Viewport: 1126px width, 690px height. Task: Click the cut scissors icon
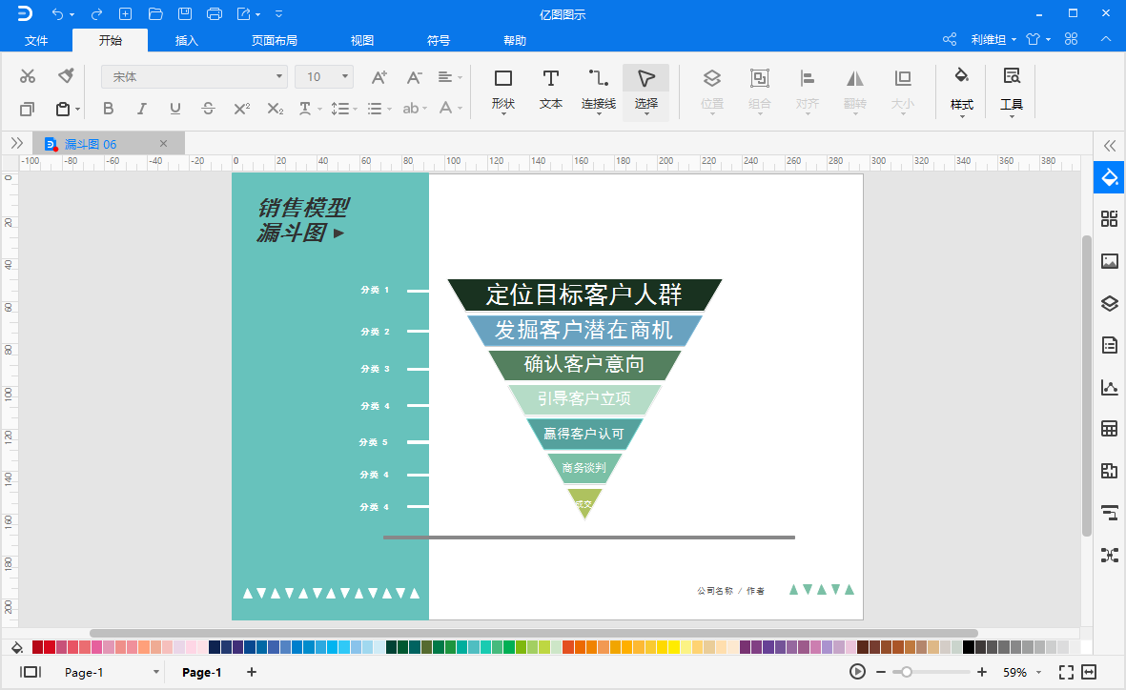point(28,75)
